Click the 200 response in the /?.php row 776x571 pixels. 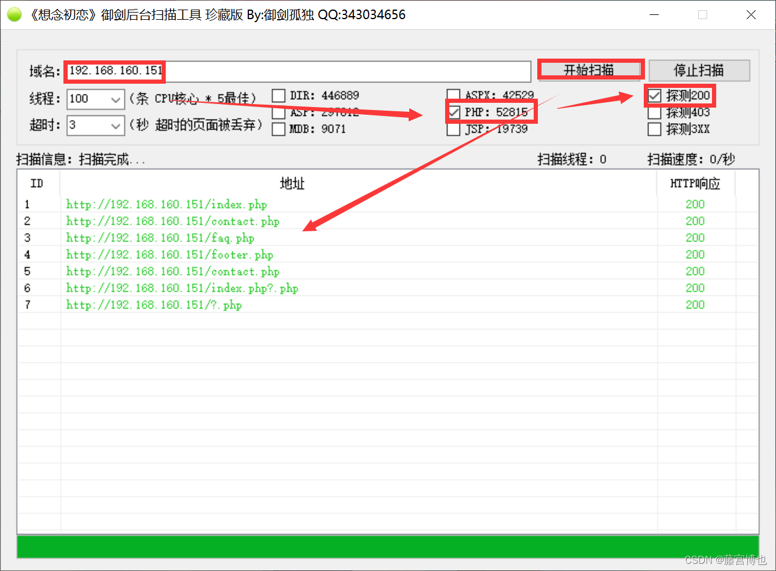point(695,305)
